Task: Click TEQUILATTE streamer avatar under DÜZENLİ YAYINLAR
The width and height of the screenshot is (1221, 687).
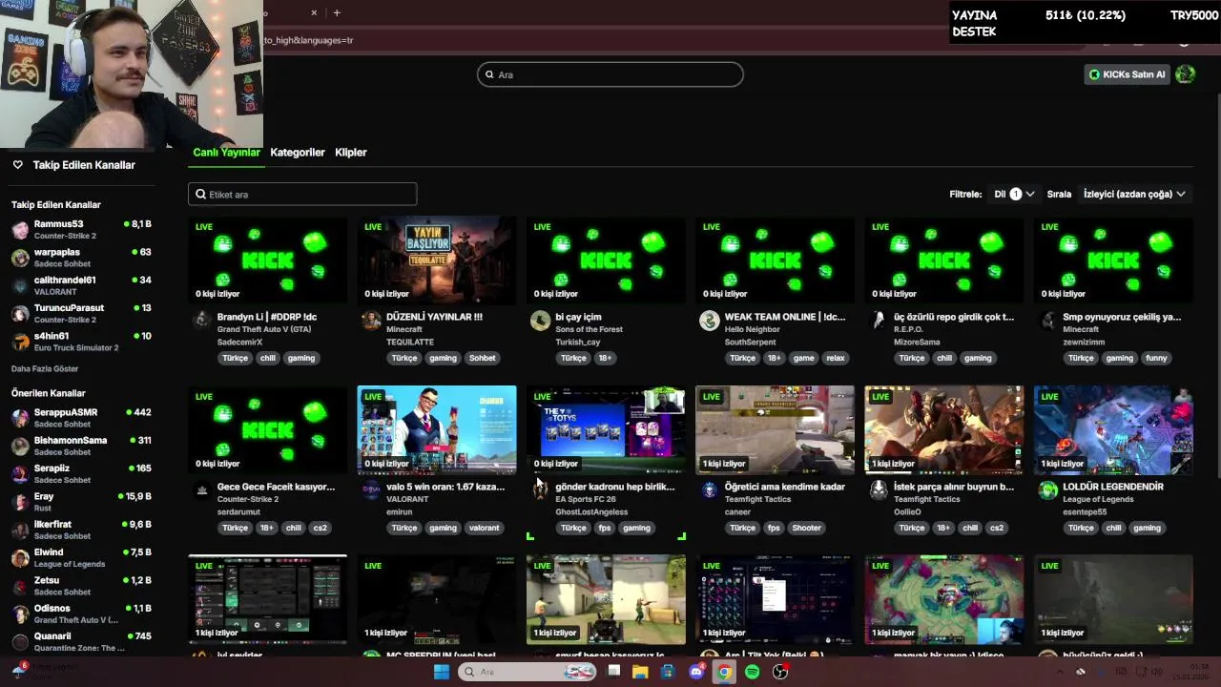Action: [371, 321]
